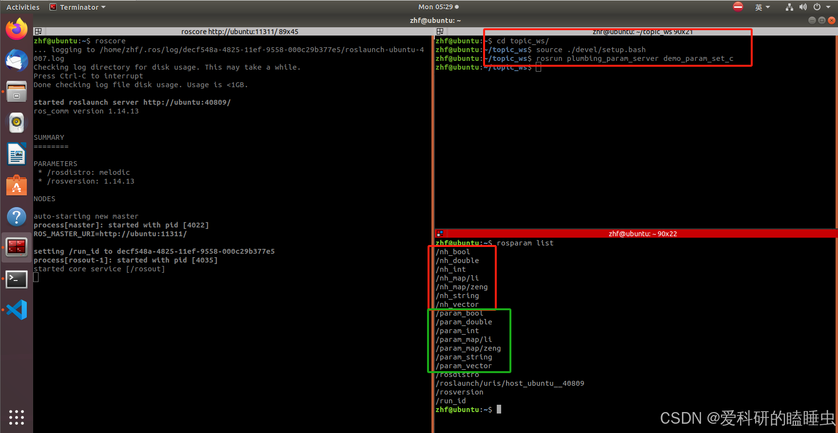Open the Terminator application menu
Image resolution: width=838 pixels, height=433 pixels.
pos(78,7)
